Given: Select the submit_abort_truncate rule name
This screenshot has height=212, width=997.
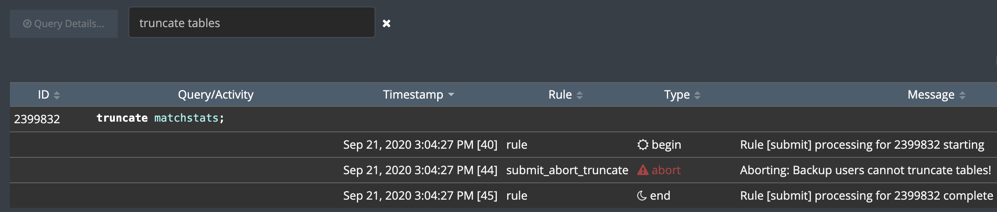Looking at the screenshot, I should coord(567,170).
